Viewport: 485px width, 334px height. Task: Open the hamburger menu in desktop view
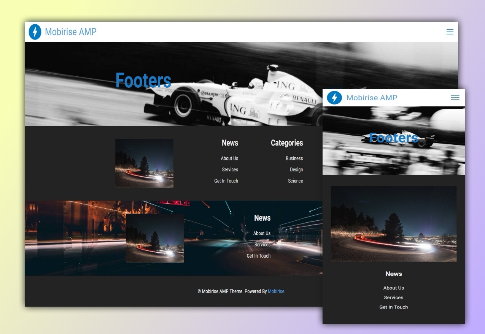[450, 32]
